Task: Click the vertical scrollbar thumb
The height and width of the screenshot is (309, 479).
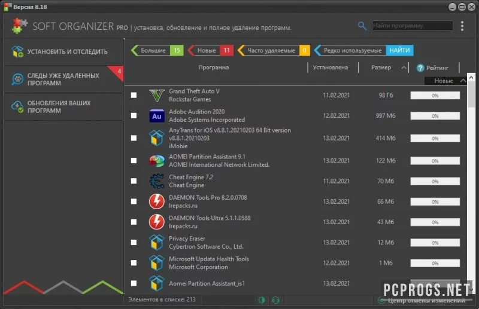Action: click(x=471, y=94)
